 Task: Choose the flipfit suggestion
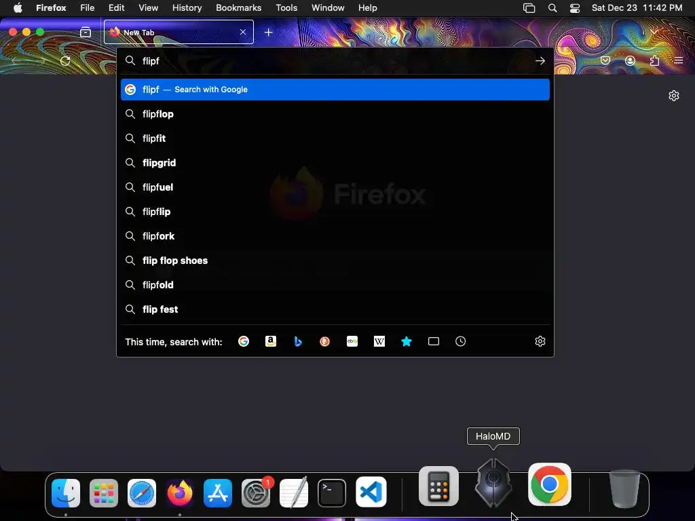(x=335, y=138)
